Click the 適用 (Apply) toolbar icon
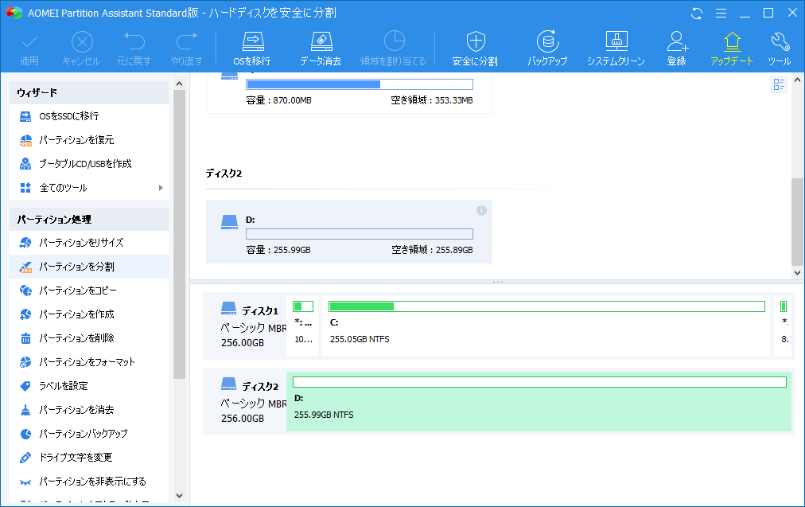 coord(29,49)
